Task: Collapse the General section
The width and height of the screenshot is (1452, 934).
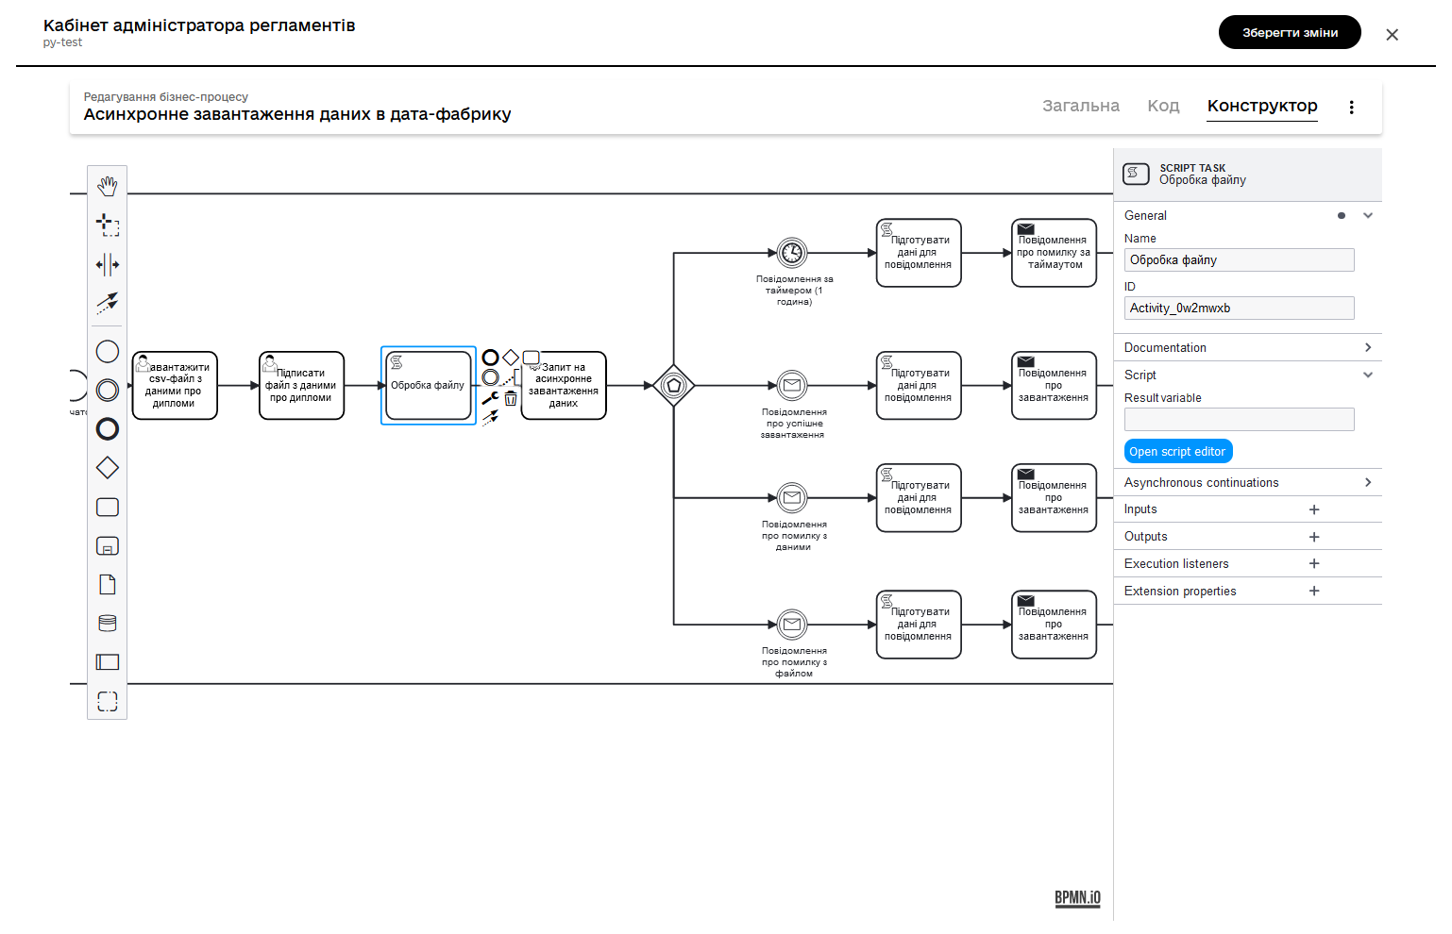Action: (1368, 216)
